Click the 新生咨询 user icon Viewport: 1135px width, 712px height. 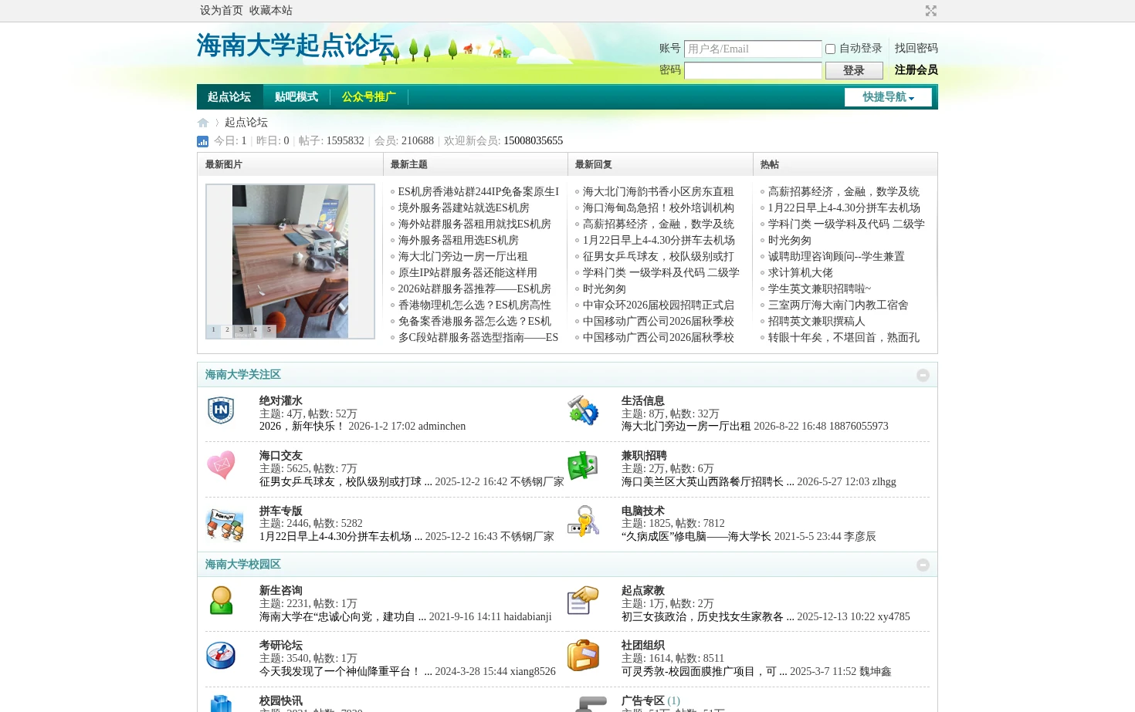click(x=222, y=600)
